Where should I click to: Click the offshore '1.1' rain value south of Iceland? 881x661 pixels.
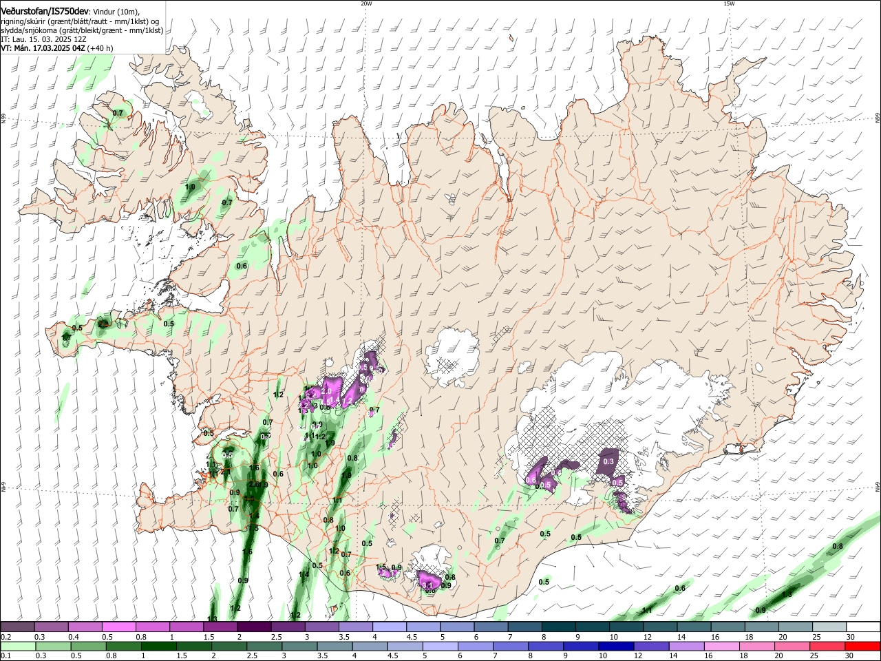[647, 611]
